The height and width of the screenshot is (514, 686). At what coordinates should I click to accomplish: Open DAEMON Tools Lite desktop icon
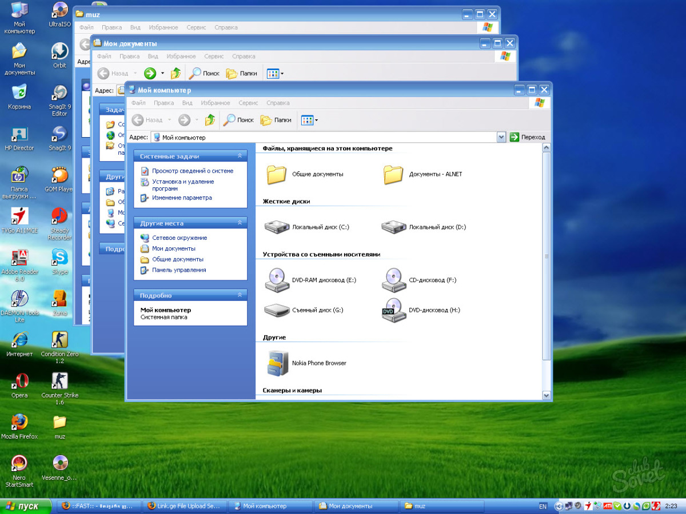(x=19, y=306)
